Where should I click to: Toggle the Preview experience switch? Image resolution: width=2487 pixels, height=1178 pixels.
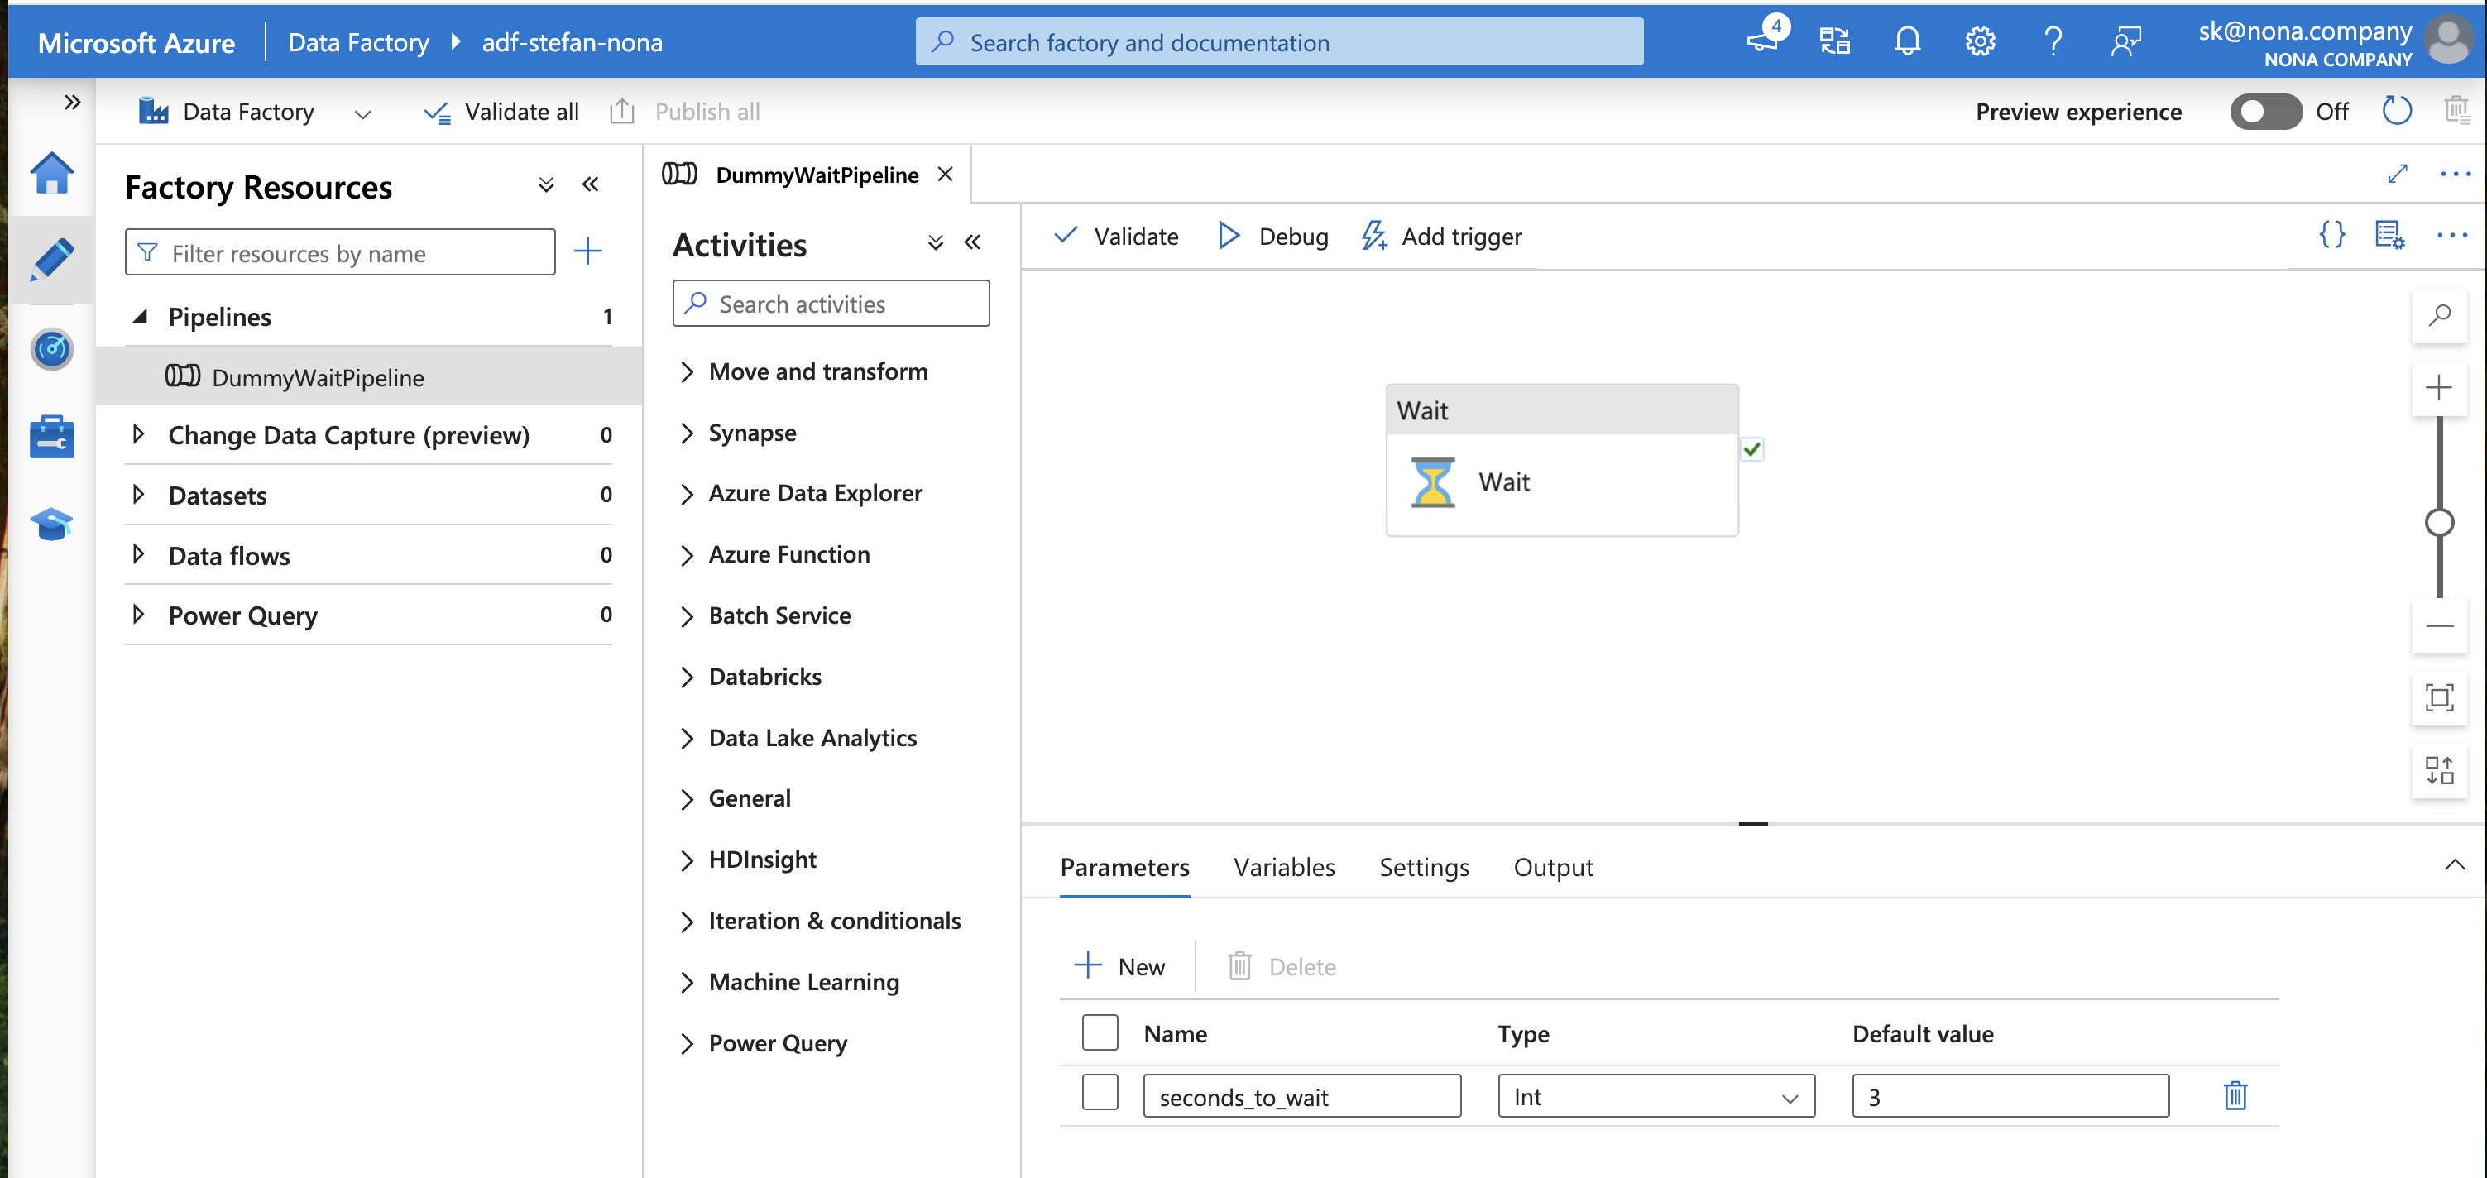click(x=2265, y=112)
